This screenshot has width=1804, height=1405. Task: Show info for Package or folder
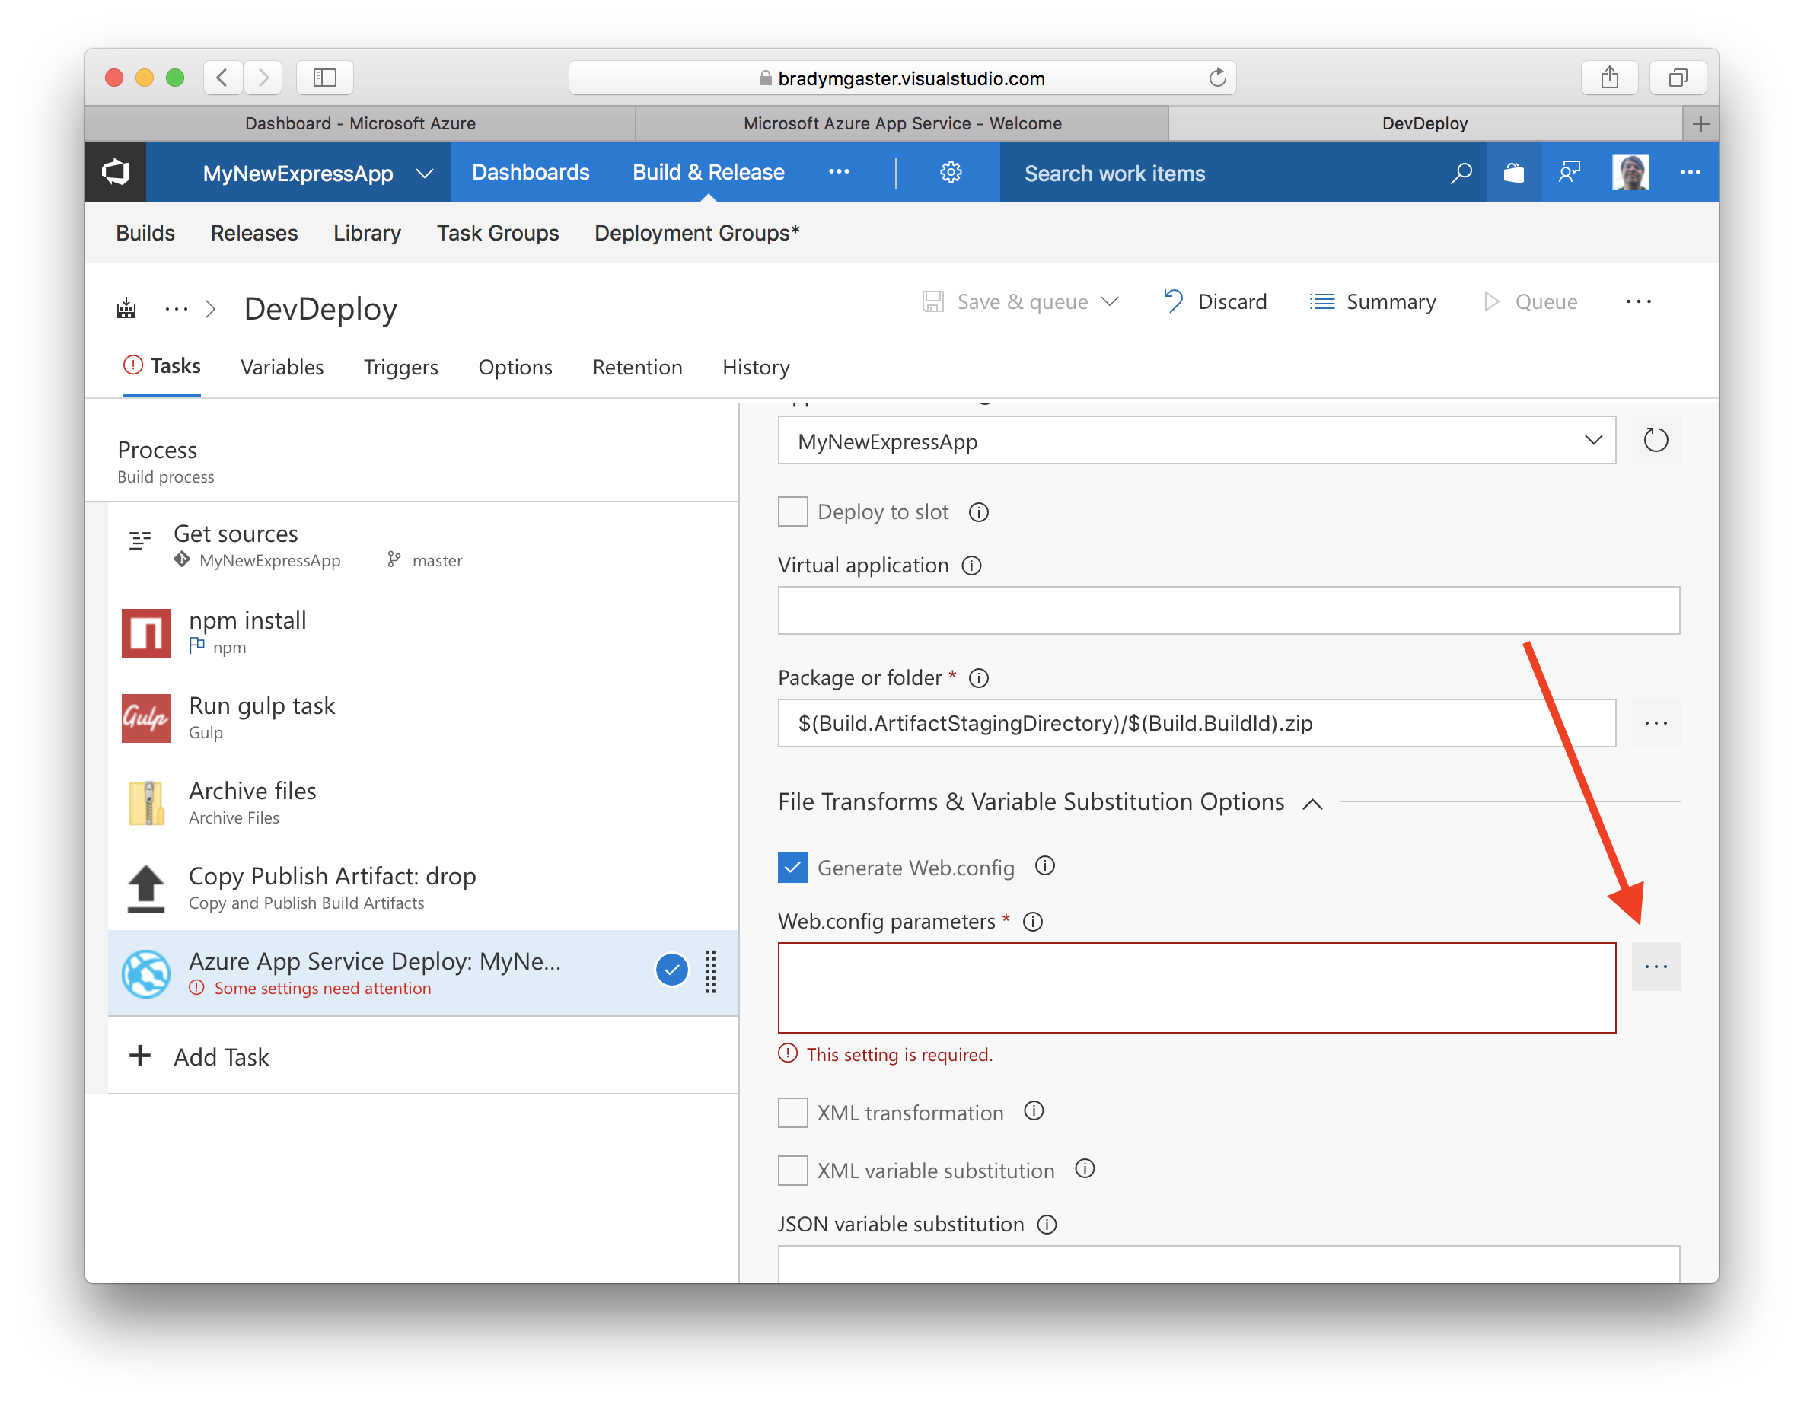coord(978,678)
